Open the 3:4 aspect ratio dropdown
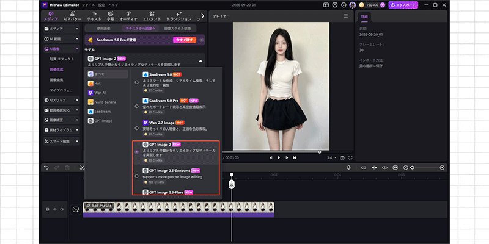The width and height of the screenshot is (489, 244). (x=331, y=158)
